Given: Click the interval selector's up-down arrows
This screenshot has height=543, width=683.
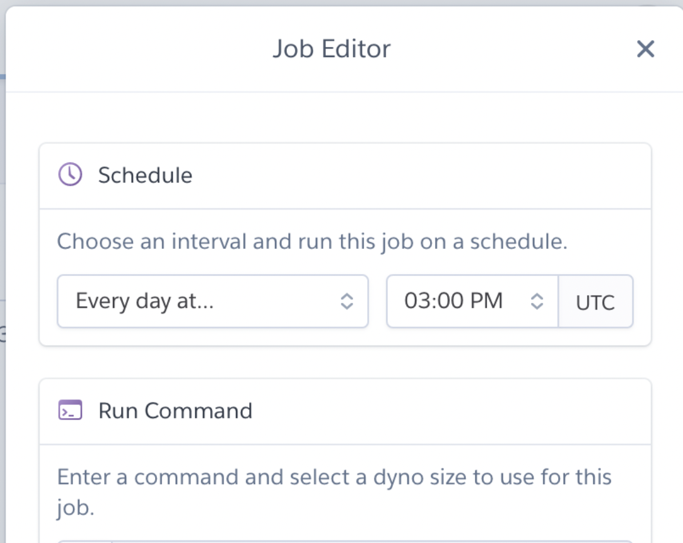Looking at the screenshot, I should 347,302.
